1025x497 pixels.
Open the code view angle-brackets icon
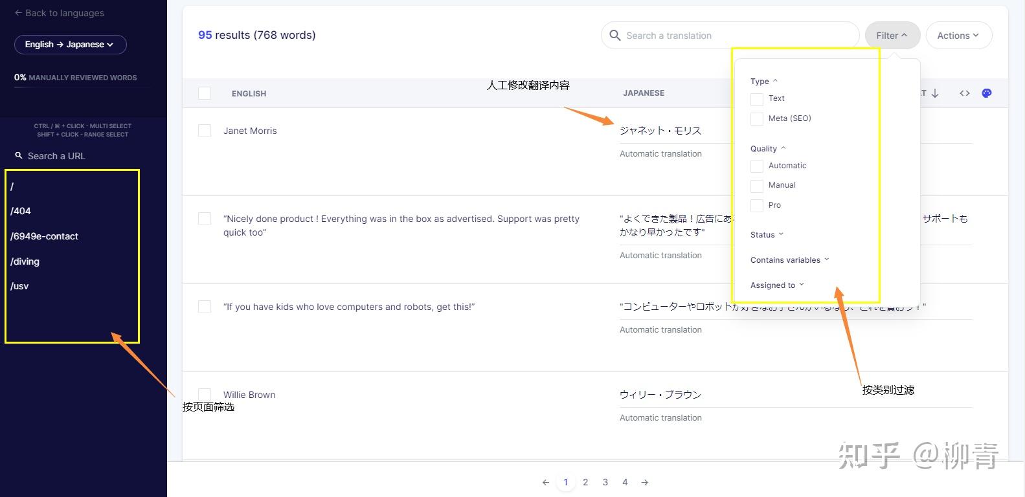click(965, 93)
